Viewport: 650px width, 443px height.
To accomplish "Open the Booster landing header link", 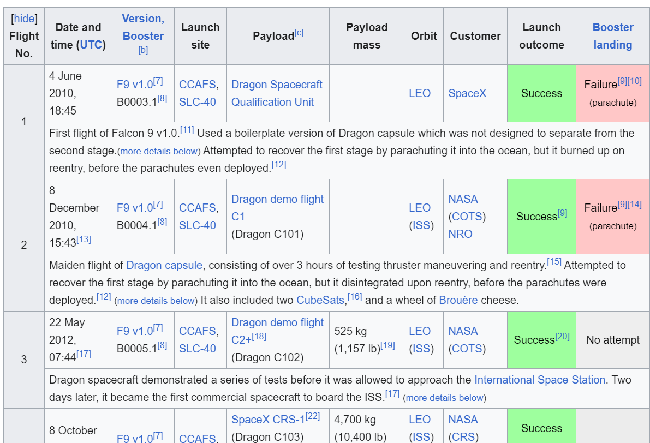I will pos(612,36).
